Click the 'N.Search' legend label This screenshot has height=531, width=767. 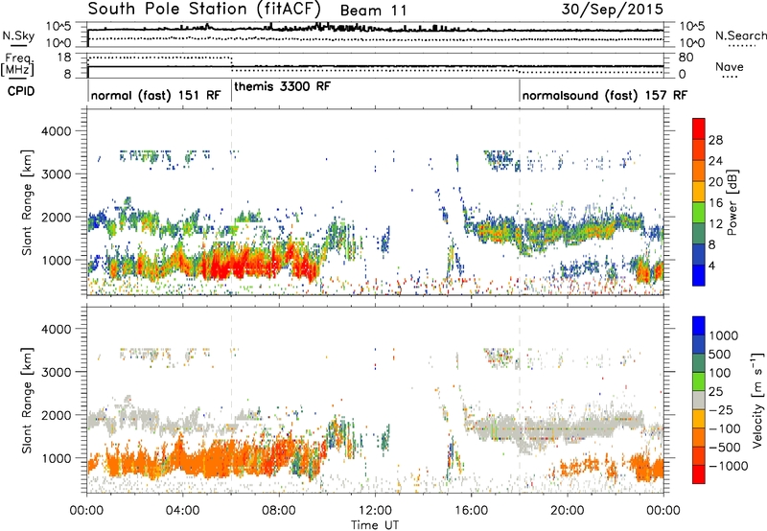click(740, 35)
